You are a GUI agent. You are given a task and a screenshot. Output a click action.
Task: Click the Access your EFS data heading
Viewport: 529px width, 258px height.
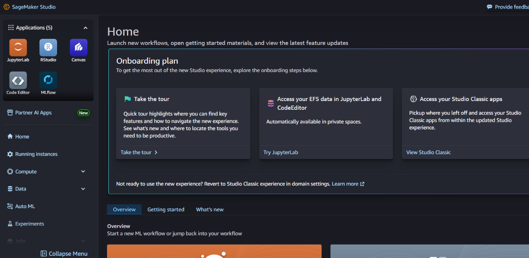[x=329, y=103]
